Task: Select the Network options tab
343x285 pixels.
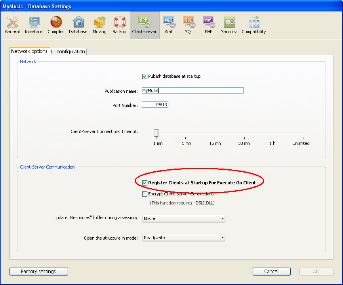Action: click(x=29, y=51)
